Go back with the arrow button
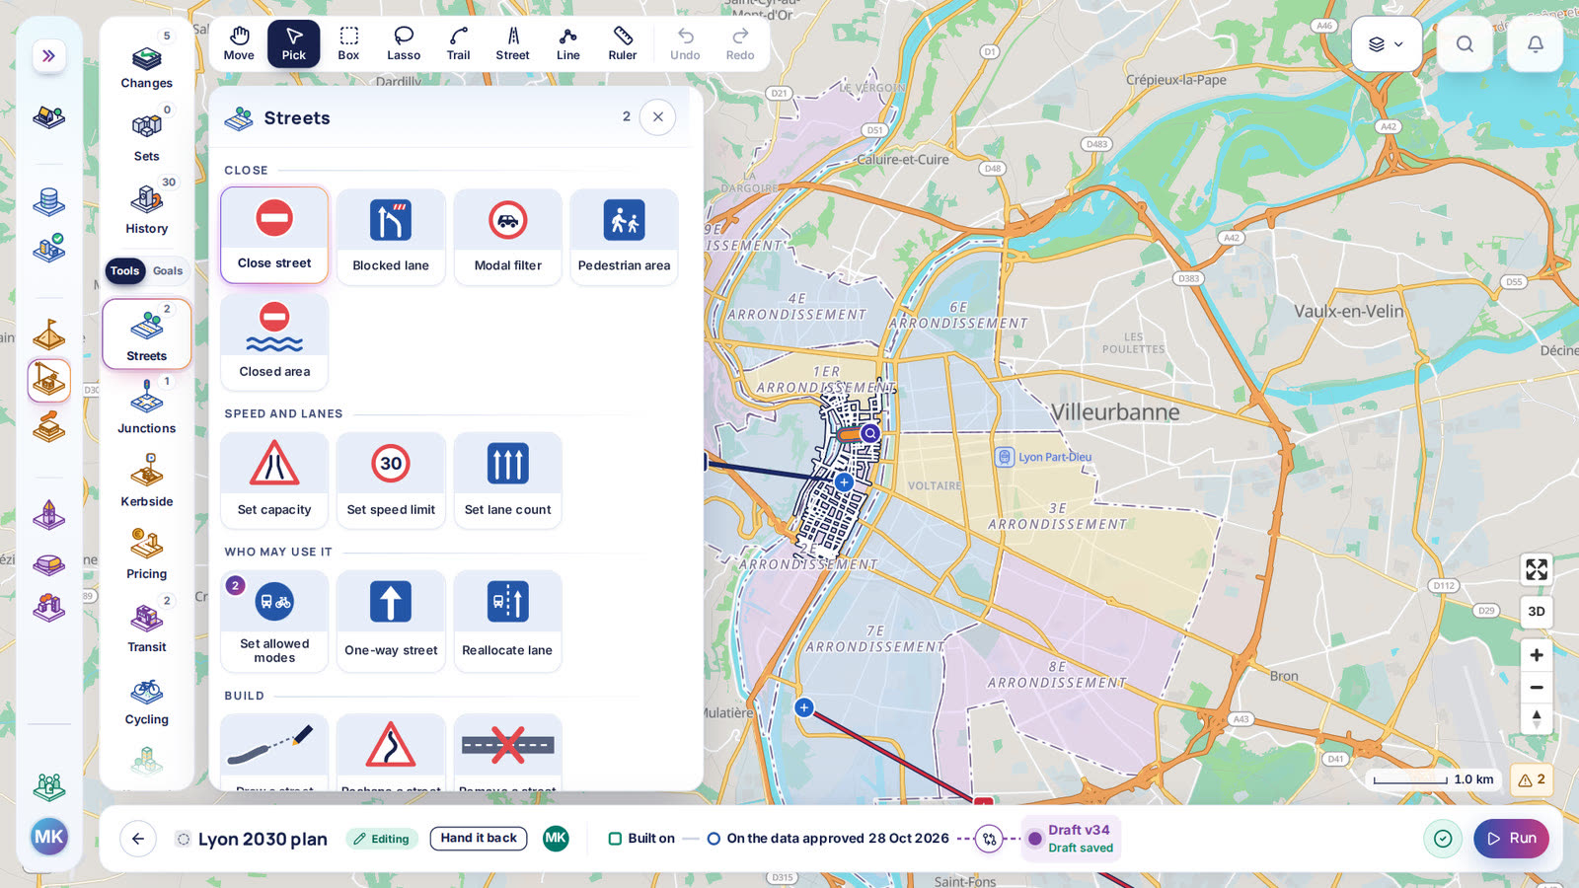 click(138, 839)
